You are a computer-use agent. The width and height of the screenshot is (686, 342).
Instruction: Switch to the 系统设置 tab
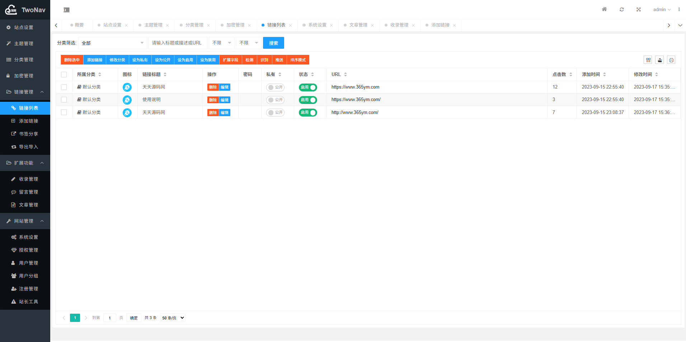317,25
